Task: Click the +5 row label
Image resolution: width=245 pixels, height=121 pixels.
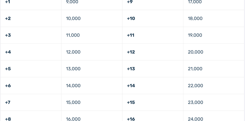Action: (x=8, y=69)
